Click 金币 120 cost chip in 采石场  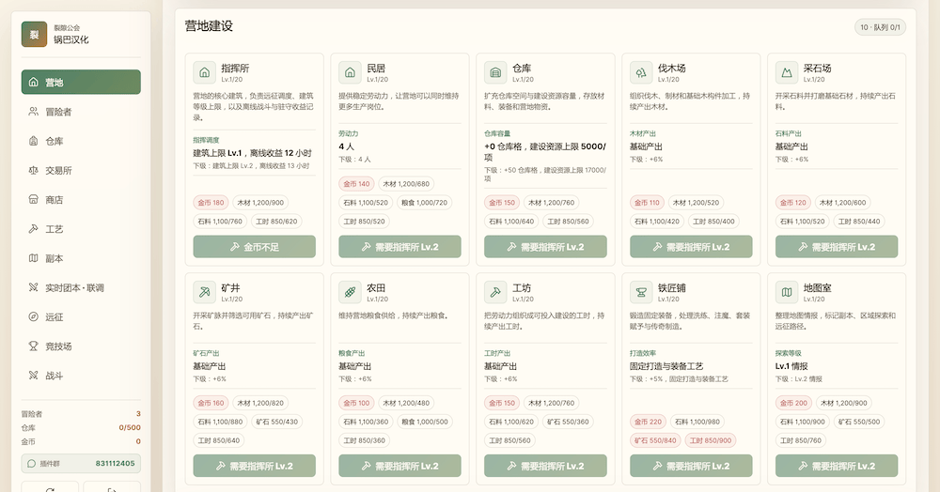793,203
